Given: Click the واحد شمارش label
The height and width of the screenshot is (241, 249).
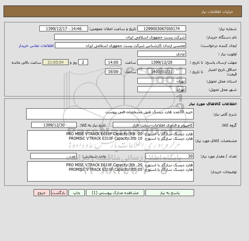Looking at the screenshot, I should 94,156.
